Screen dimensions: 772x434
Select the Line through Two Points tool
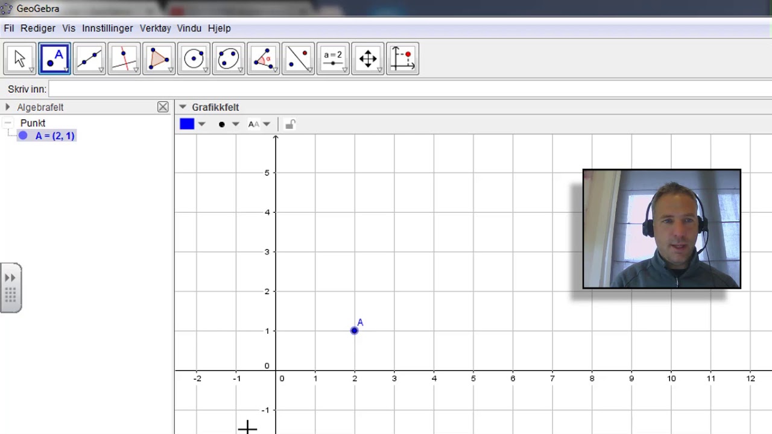point(89,58)
